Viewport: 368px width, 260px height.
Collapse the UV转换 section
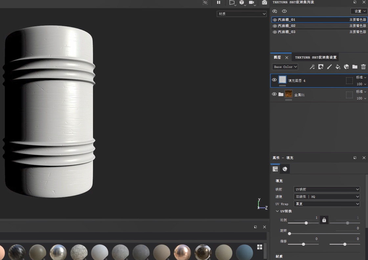277,211
